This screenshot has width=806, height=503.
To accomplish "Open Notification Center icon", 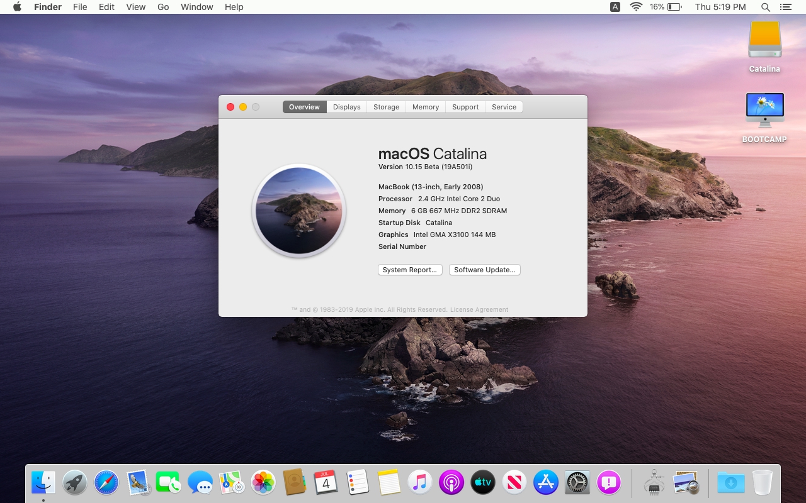I will click(785, 7).
